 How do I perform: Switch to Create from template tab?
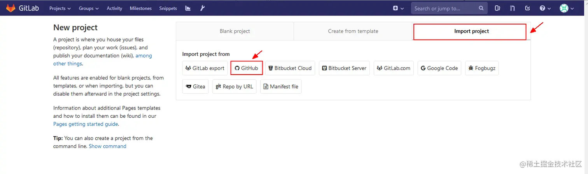pyautogui.click(x=353, y=31)
